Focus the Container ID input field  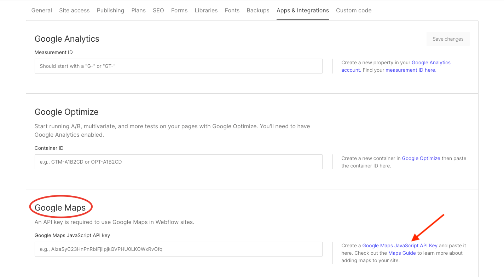[178, 161]
